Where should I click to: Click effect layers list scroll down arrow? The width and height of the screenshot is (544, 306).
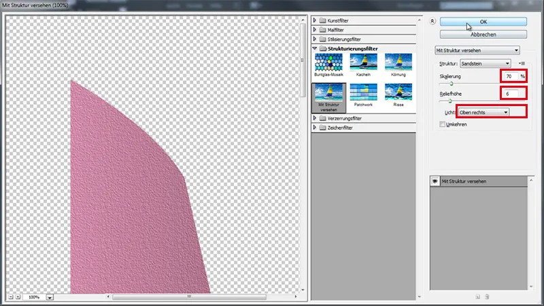(531, 286)
